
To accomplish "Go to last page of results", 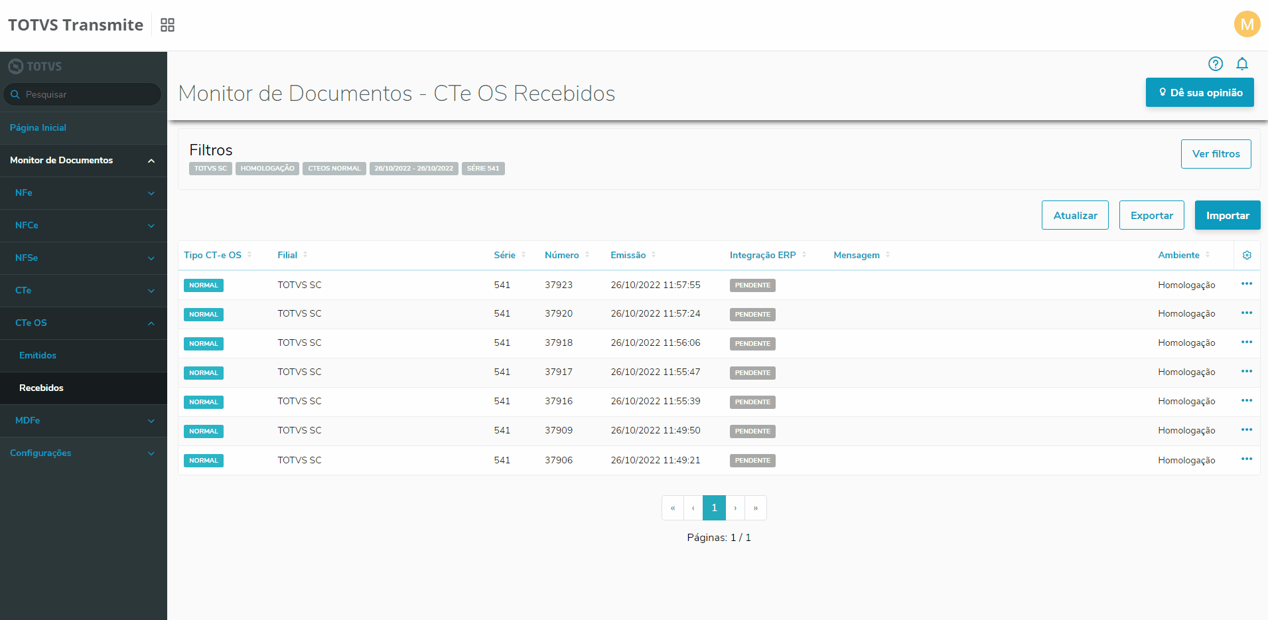I will 756,508.
